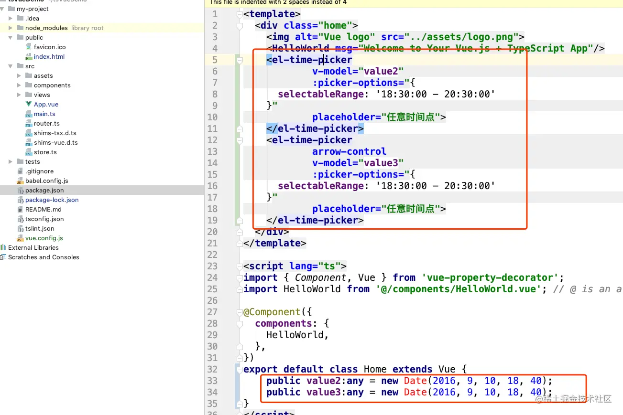Expand the views folder arrow
Screen dimensions: 623x415
[x=19, y=95]
